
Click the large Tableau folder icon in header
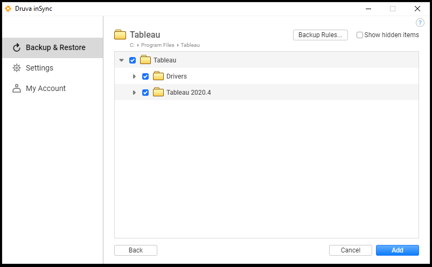click(x=120, y=35)
